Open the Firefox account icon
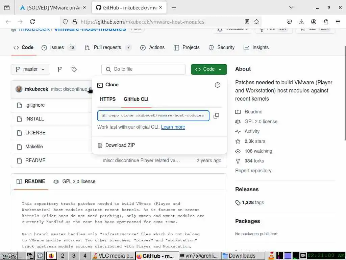The width and height of the screenshot is (346, 260). (x=313, y=22)
